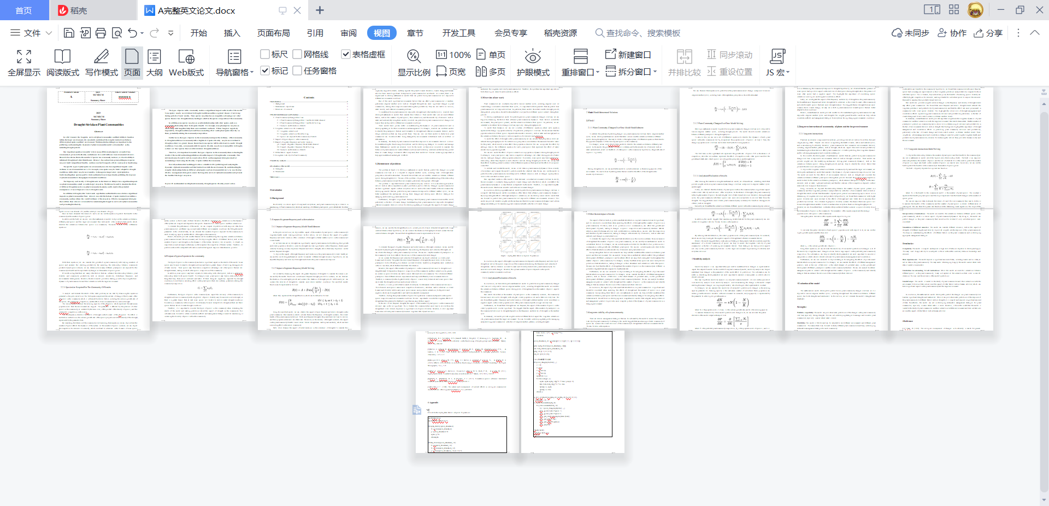Click the 协作 collaborate button
This screenshot has width=1049, height=506.
point(952,33)
